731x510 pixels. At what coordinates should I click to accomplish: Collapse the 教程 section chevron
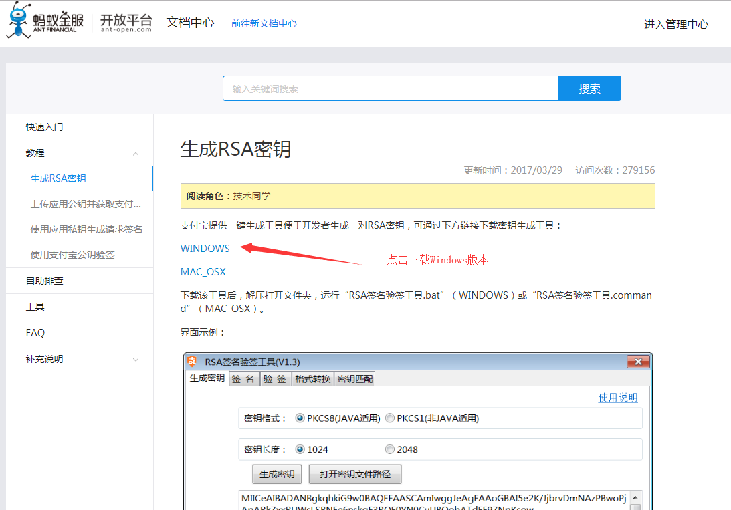click(136, 154)
